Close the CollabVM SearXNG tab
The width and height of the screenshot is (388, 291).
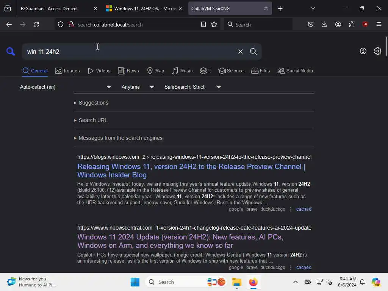coord(266,8)
